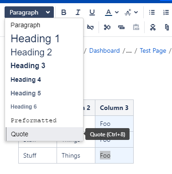Click the paste row clipboard icon
The image size is (172, 174).
(x=136, y=27)
